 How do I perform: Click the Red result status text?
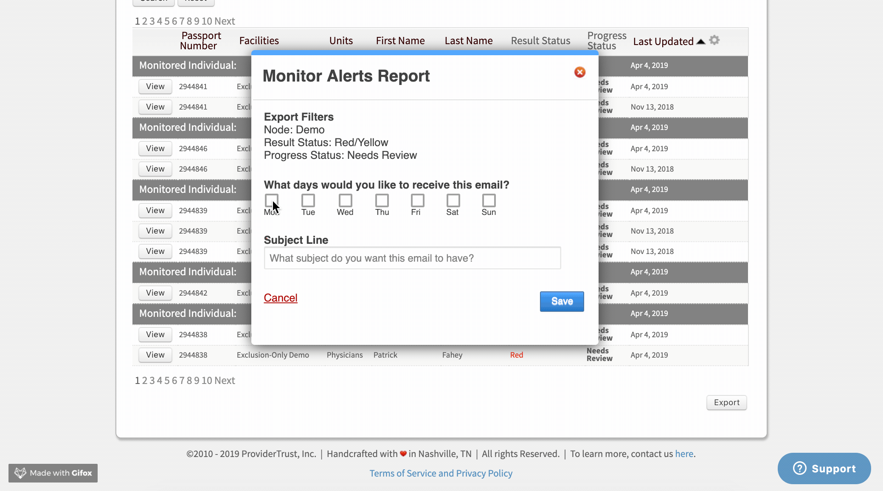[x=517, y=355]
